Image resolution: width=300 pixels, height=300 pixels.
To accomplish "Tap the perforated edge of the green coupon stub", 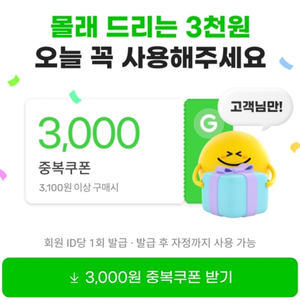I will (x=185, y=151).
